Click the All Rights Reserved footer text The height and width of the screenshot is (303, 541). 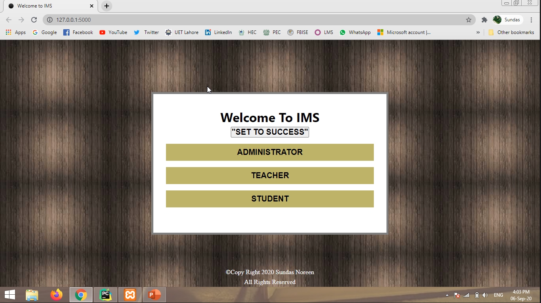(270, 282)
